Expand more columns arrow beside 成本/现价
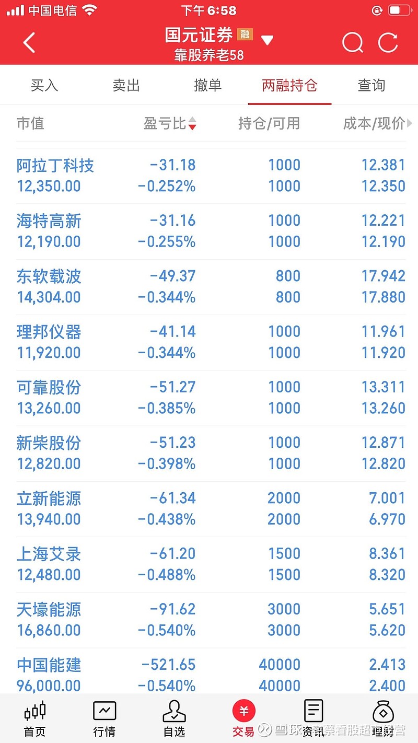Viewport: 418px width, 743px height. pos(410,123)
